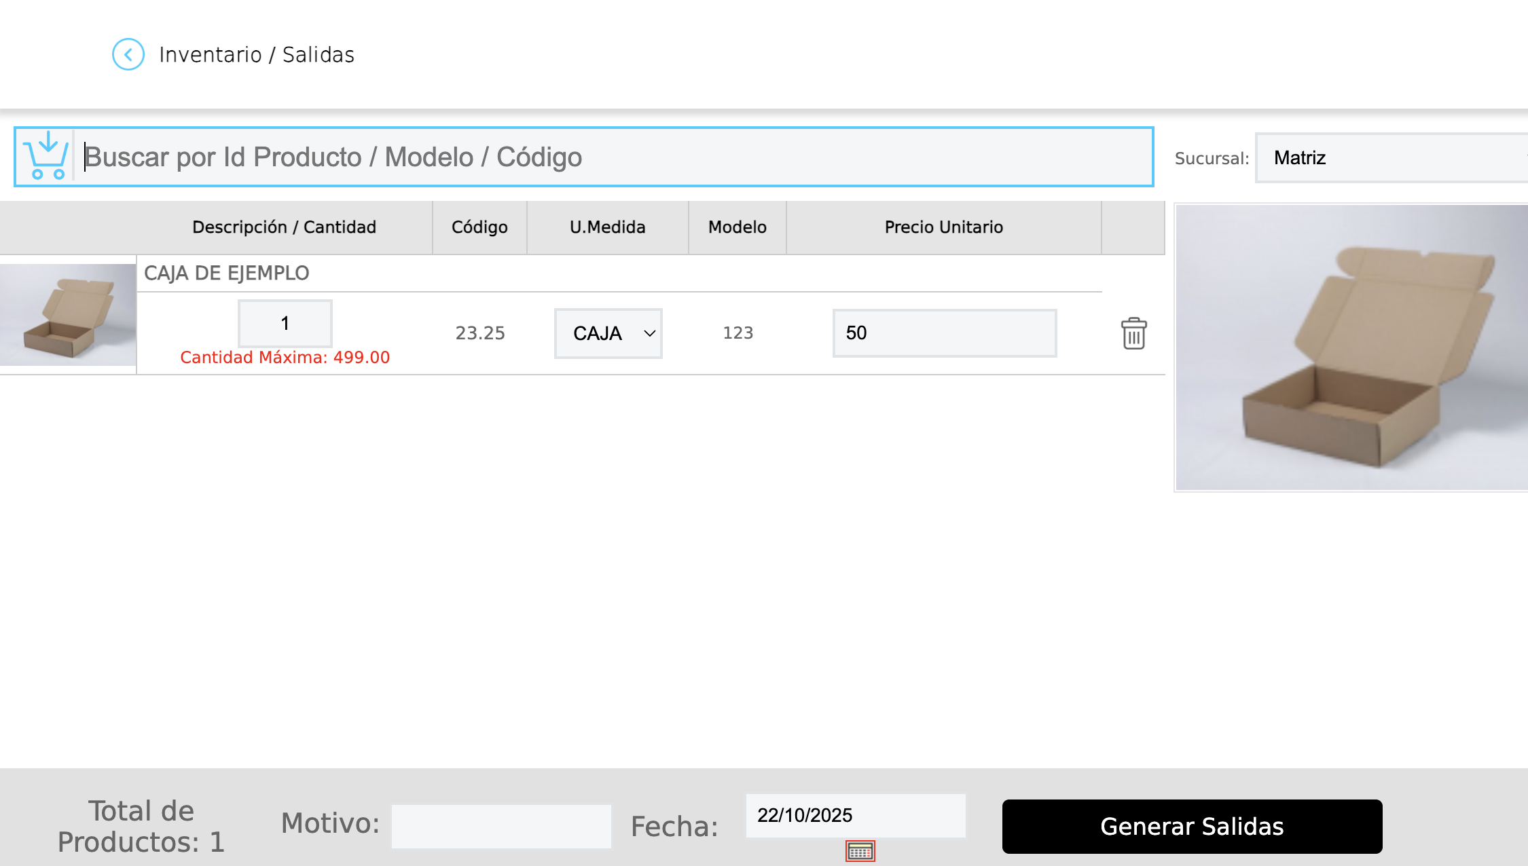
Task: Click the small box product thumbnail
Action: pos(68,315)
